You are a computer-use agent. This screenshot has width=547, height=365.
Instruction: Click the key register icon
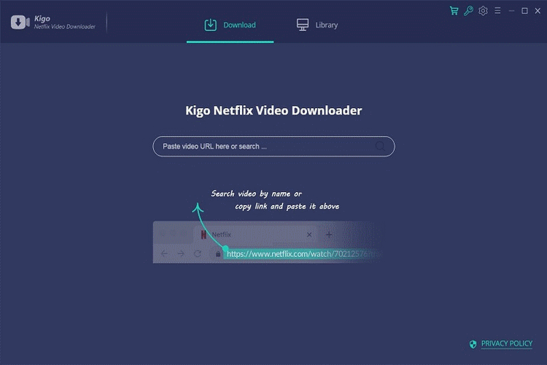pyautogui.click(x=468, y=11)
